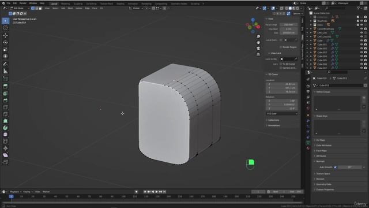Click the zoom magnifier viewport icon

(258, 36)
